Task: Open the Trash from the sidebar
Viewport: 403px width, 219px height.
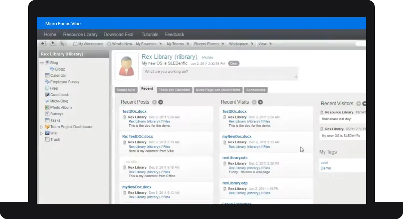Action: pos(54,139)
